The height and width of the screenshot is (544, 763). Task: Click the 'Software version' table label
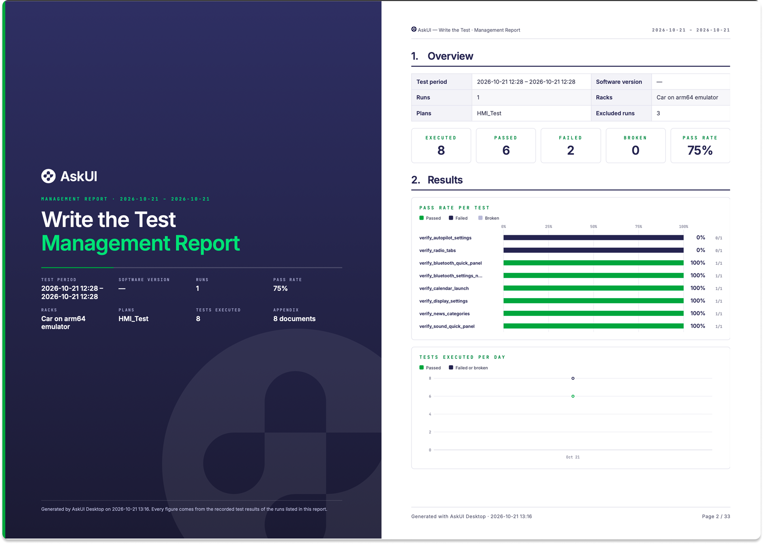[x=619, y=82]
